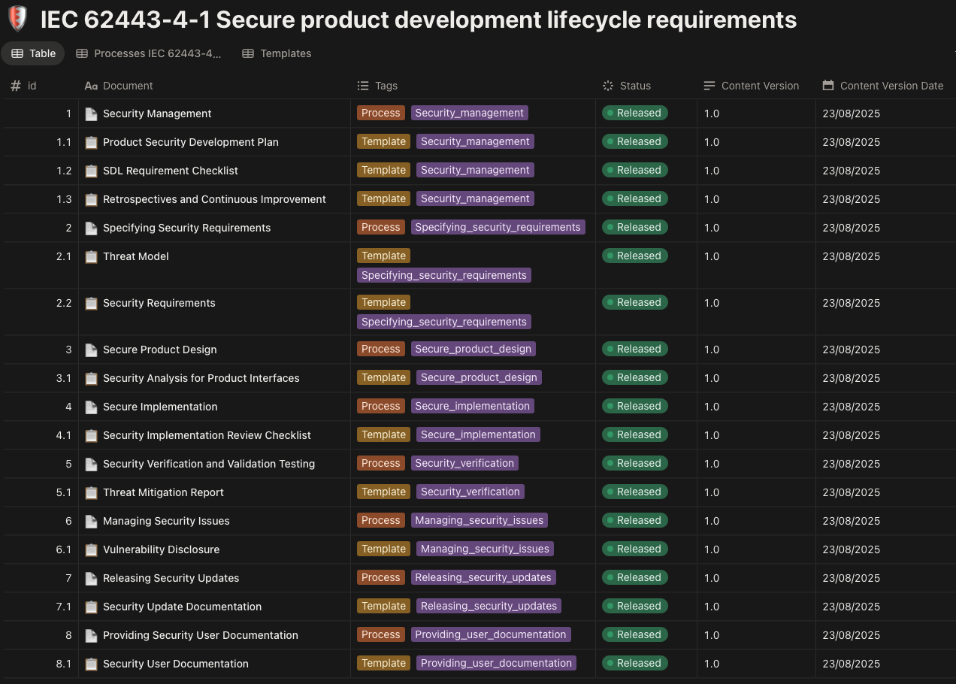This screenshot has width=956, height=684.
Task: Click Security_management tag in row 1.3
Action: (x=475, y=198)
